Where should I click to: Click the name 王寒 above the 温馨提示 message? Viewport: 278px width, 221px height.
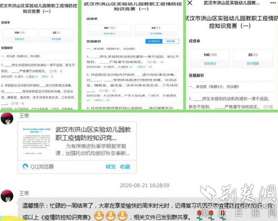24,193
